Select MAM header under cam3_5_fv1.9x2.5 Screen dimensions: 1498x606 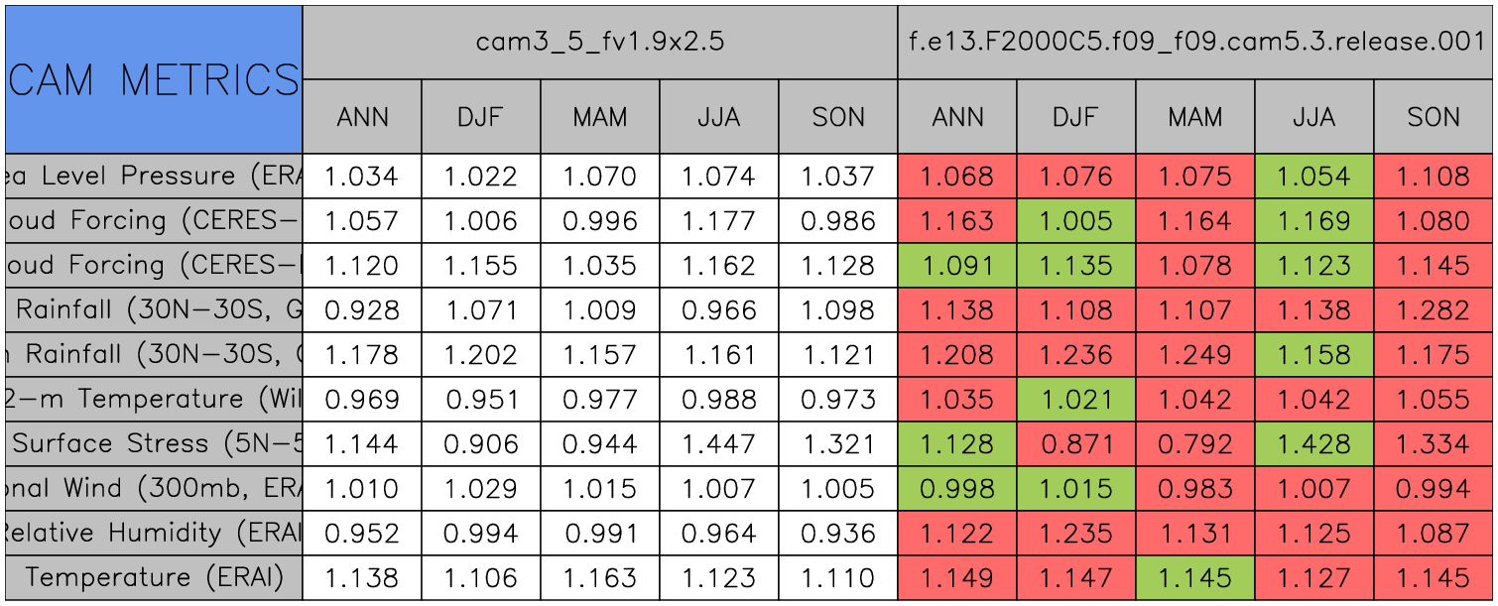pos(599,117)
